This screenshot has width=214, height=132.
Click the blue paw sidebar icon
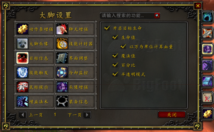coord(207,17)
